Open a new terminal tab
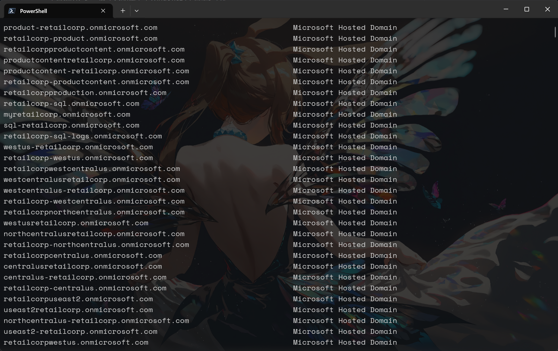This screenshot has height=351, width=558. (x=123, y=11)
